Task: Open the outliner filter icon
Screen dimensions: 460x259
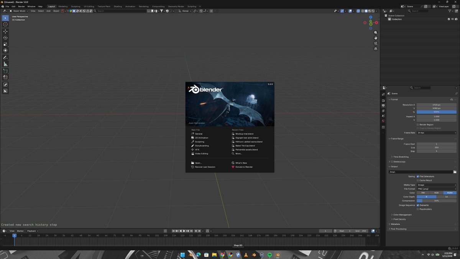Action: point(450,11)
